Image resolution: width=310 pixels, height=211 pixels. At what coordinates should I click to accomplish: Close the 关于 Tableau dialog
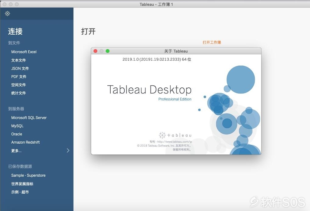click(x=95, y=51)
